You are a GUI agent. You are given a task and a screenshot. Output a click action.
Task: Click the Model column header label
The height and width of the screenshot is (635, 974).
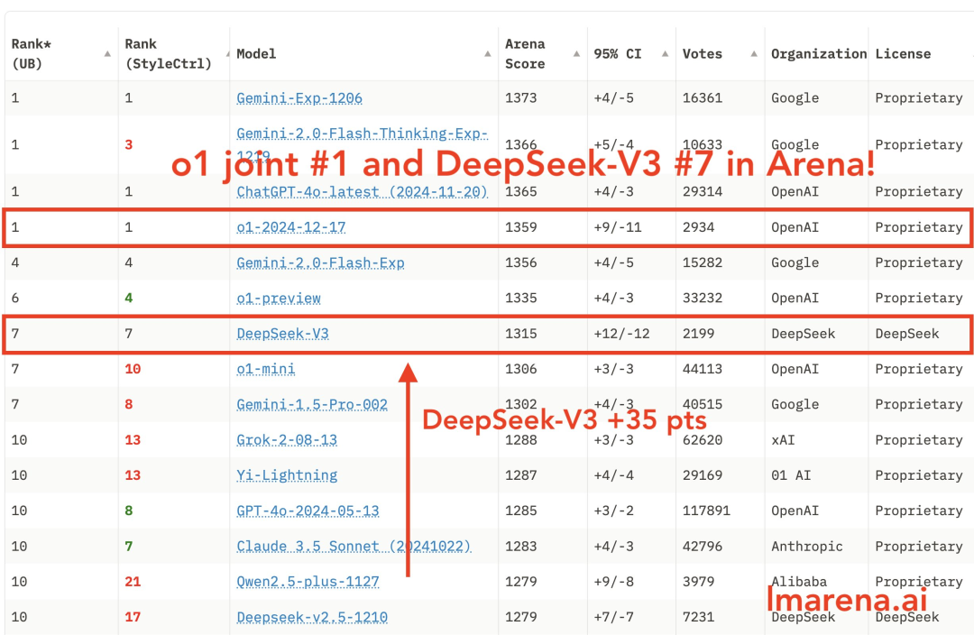click(x=256, y=54)
